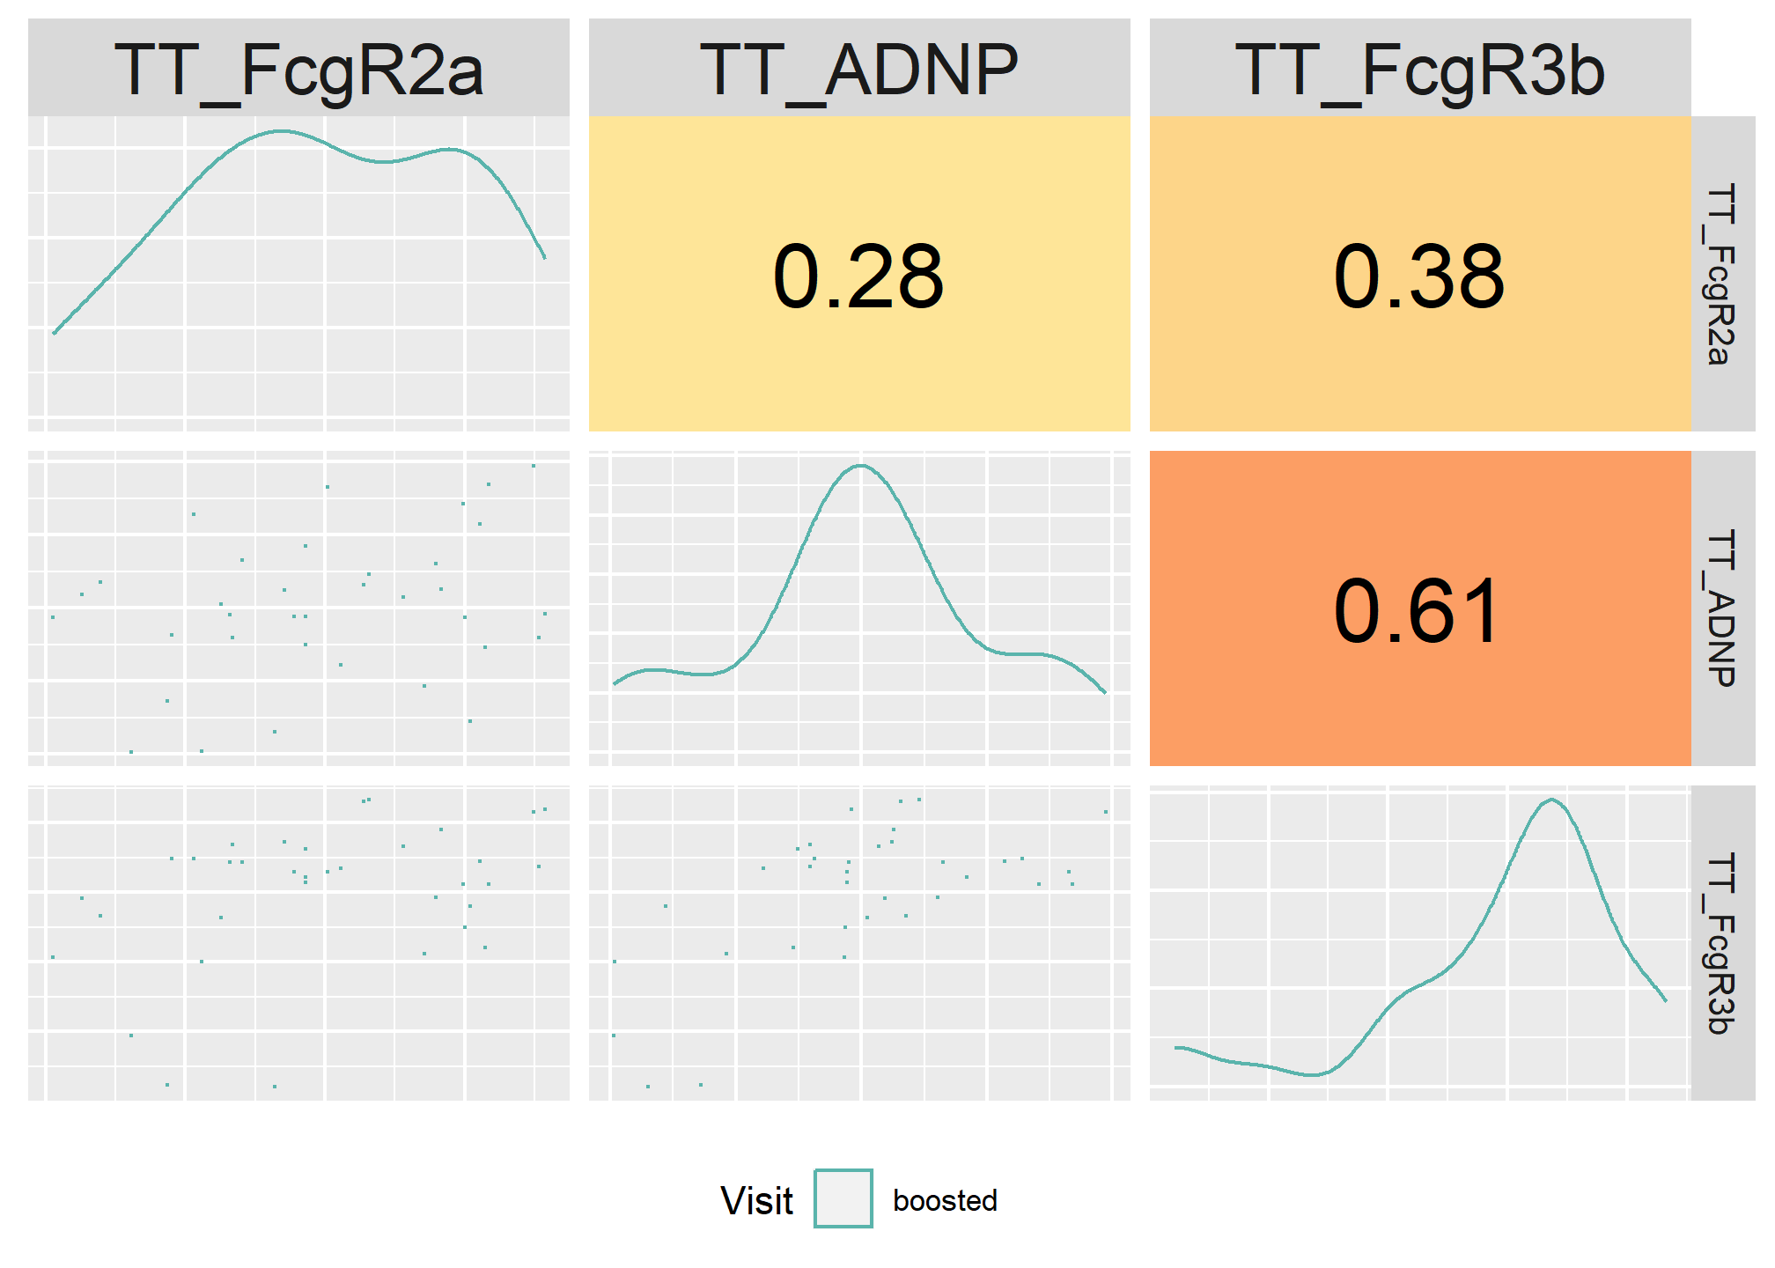Select the 0.28 correlation cell

click(859, 274)
